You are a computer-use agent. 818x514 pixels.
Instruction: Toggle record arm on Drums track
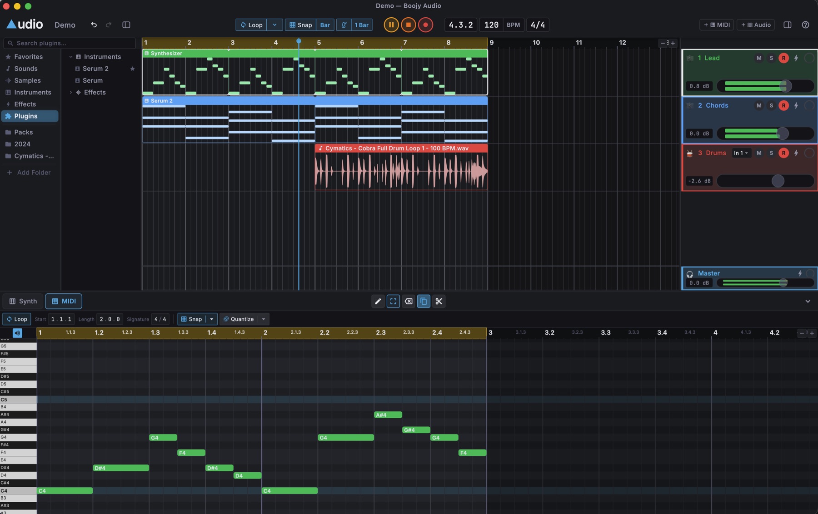tap(783, 153)
